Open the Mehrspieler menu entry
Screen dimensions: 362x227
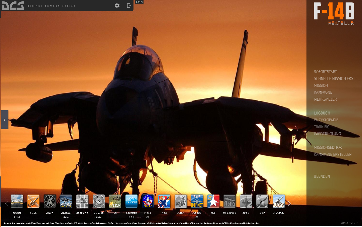pos(325,99)
